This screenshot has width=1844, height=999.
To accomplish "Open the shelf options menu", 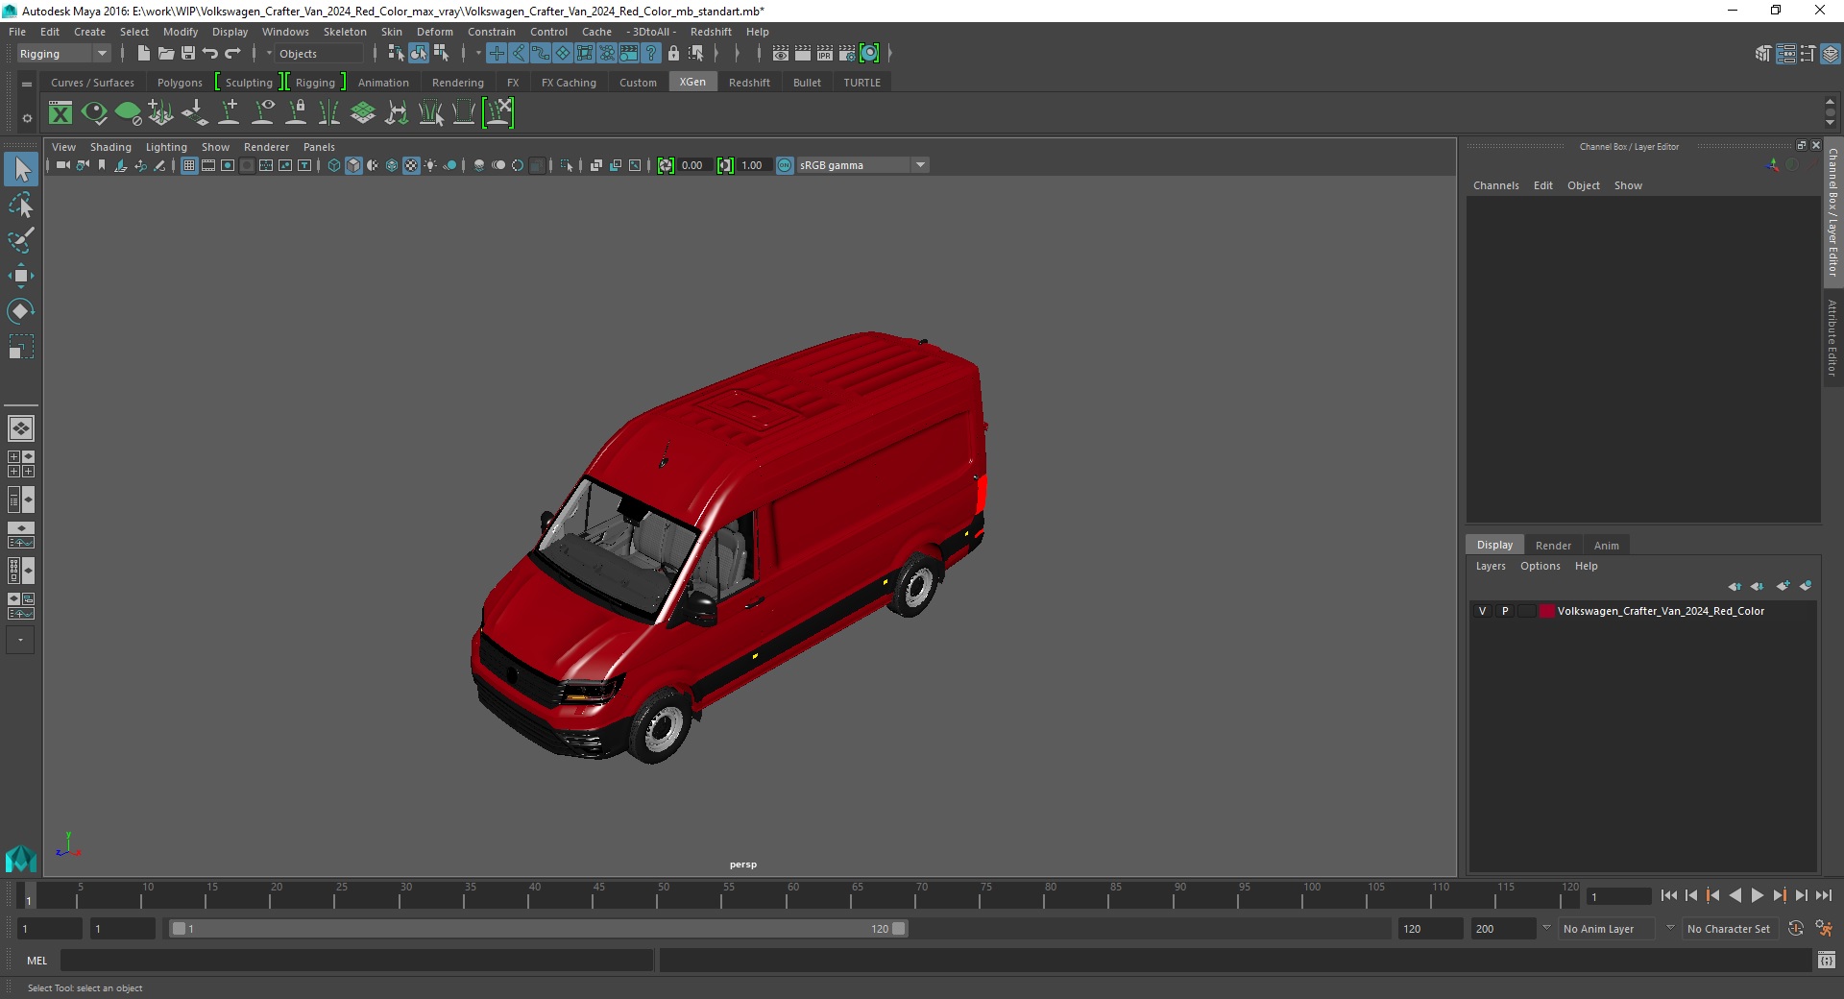I will (x=27, y=119).
